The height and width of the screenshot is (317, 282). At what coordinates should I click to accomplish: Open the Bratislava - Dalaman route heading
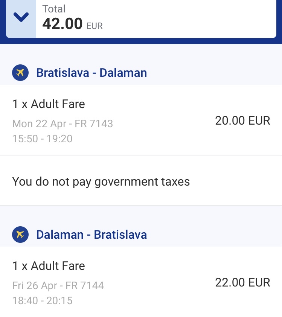91,73
